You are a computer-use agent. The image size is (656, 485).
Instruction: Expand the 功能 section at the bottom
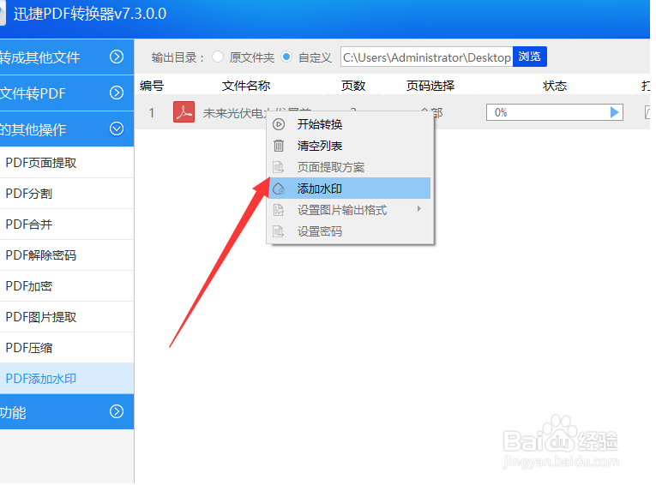coord(117,412)
